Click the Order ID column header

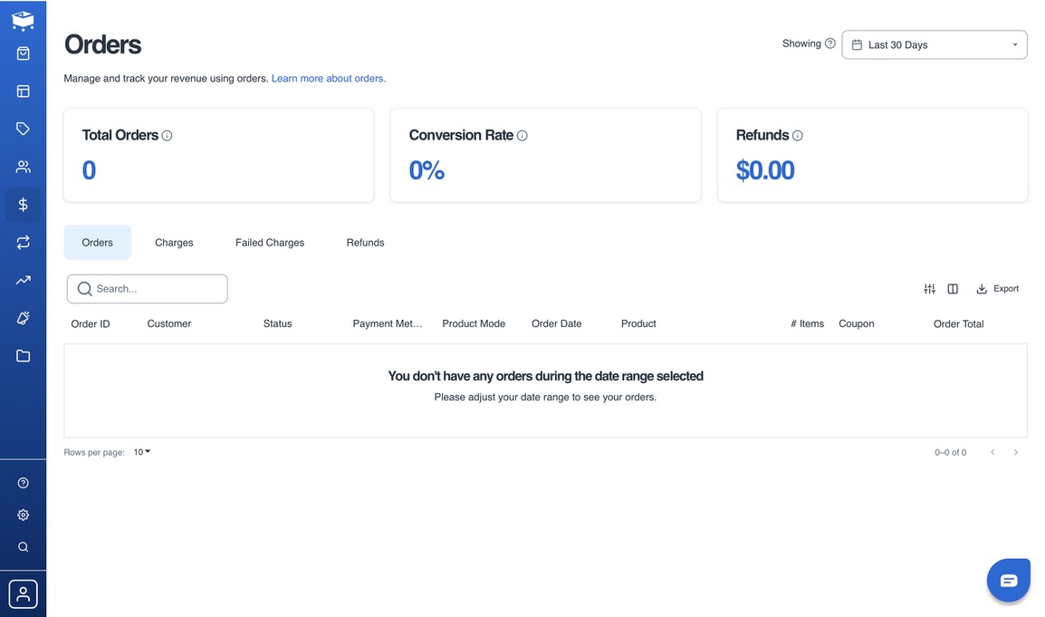coord(91,324)
